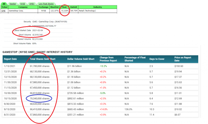Select 68,630,000 shares cell
Screen dimensions: 208x124
tap(40, 104)
